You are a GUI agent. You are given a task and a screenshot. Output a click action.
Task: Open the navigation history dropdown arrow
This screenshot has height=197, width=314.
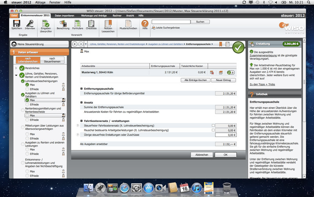coord(86,44)
